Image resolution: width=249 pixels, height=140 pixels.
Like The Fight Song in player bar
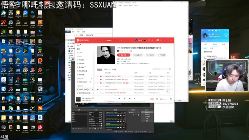click(x=93, y=98)
